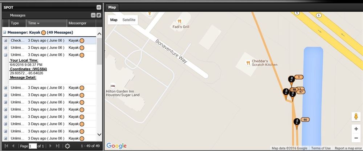Collapse the SPOT side panel
363x151 pixels.
click(x=99, y=7)
